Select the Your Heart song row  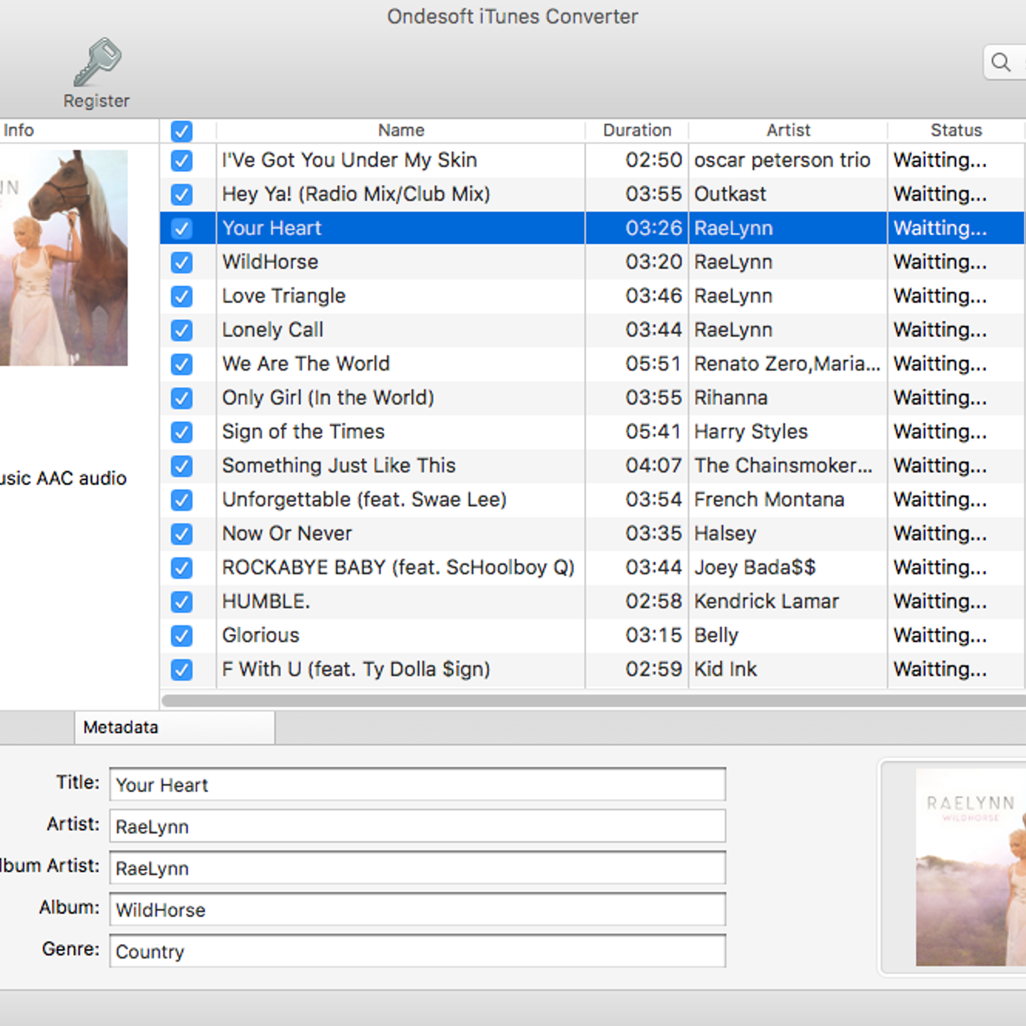[x=592, y=228]
